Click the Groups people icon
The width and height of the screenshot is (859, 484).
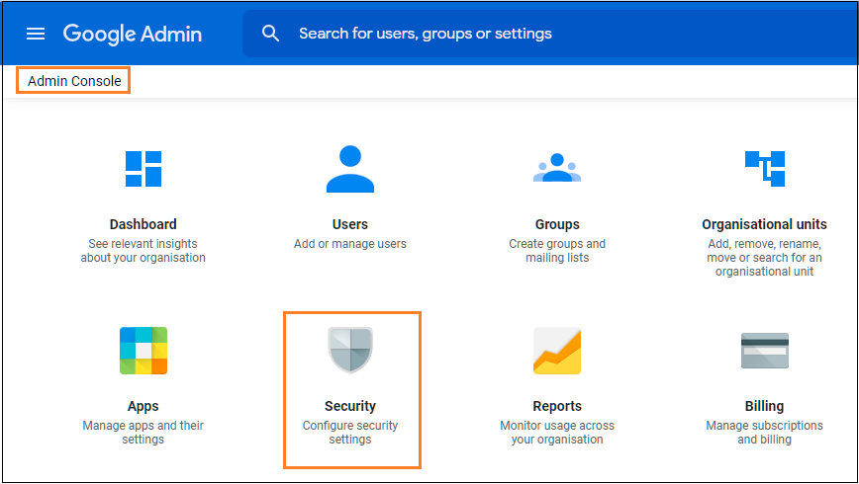coord(557,169)
